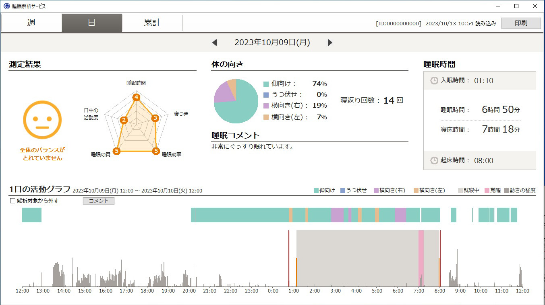The image size is (545, 305).
Task: Click the 横向き(右) purple swatch in pie legend
Action: tap(266, 106)
